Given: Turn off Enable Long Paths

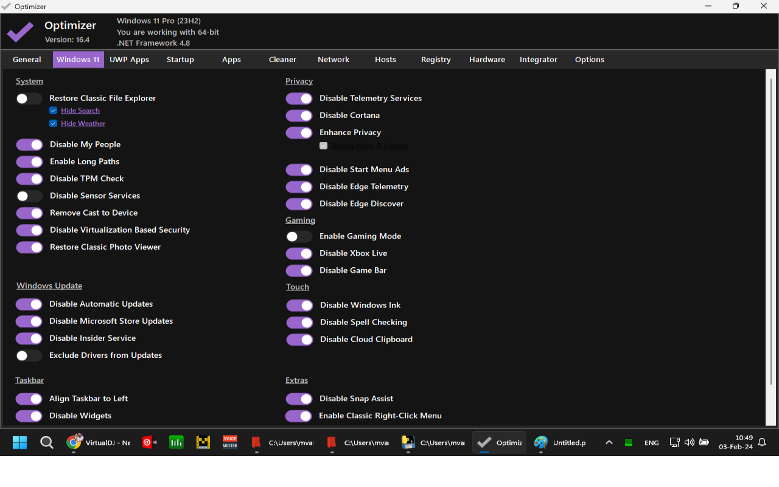Looking at the screenshot, I should 29,162.
